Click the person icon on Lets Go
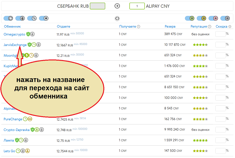 [x=27, y=151]
